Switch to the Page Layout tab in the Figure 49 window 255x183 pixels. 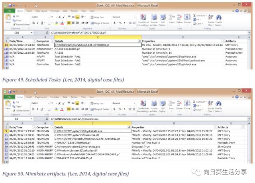(41, 11)
